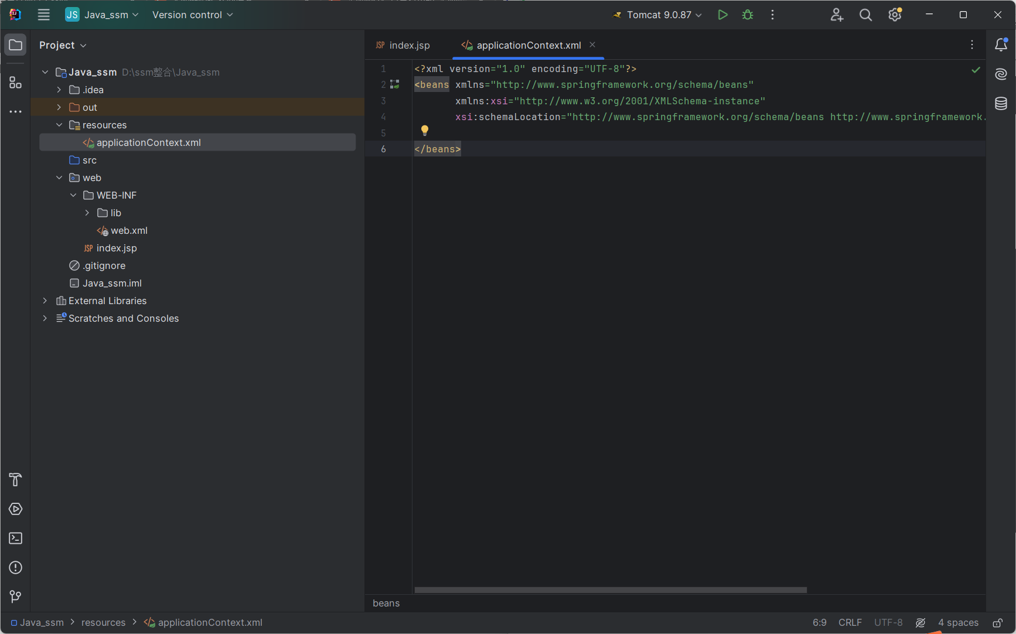Click the CRLF line separator in status bar
Screen dimensions: 1016x634
tap(850, 622)
